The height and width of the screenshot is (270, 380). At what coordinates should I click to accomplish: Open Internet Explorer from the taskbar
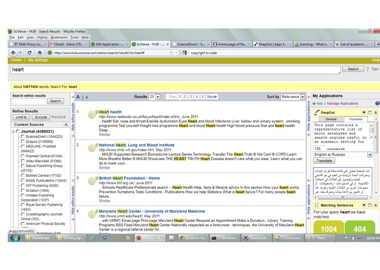pos(93,238)
